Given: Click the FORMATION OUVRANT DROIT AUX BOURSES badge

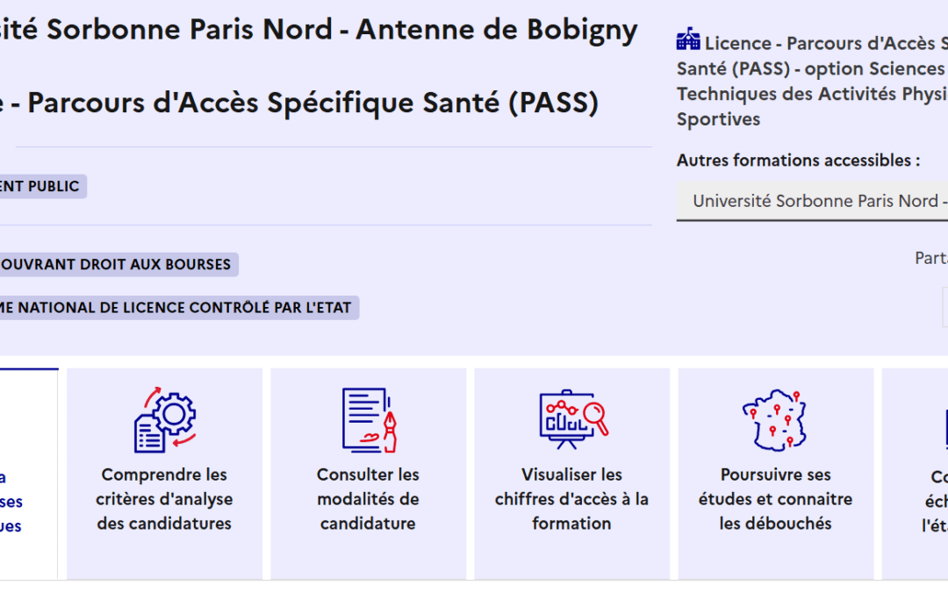Looking at the screenshot, I should 117,264.
